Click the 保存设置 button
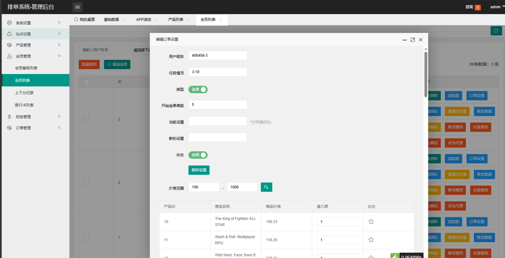Image resolution: width=505 pixels, height=258 pixels. tap(199, 170)
